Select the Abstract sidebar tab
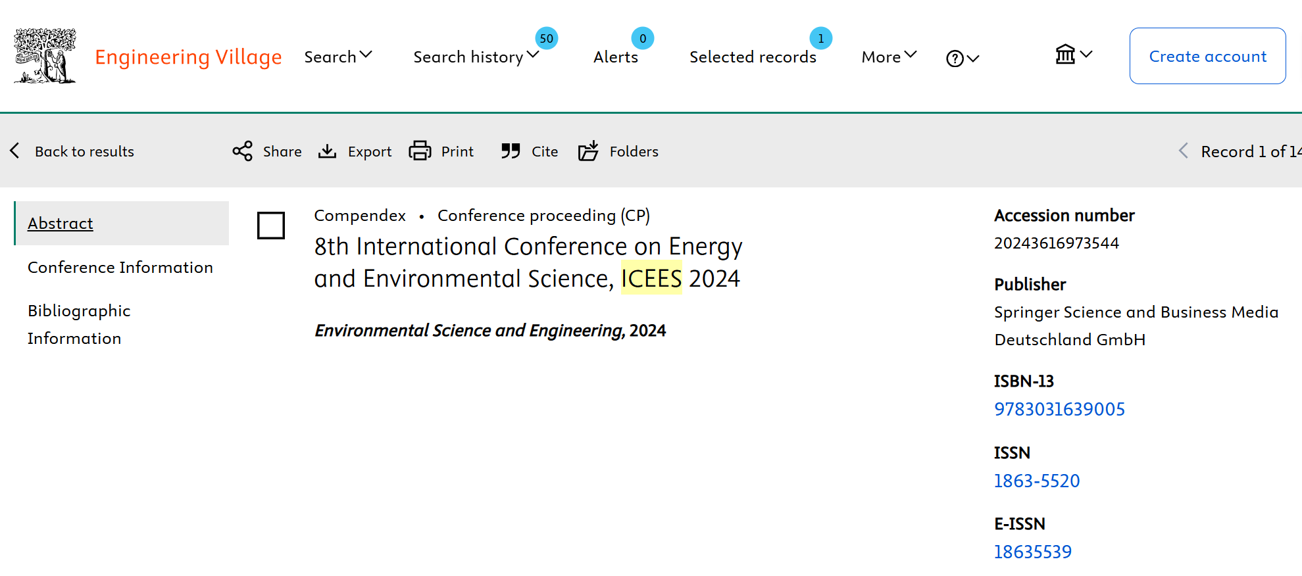 coord(122,224)
